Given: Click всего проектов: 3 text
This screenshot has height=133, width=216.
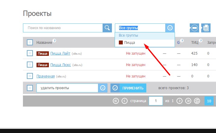Looking at the screenshot, I should pyautogui.click(x=173, y=88).
